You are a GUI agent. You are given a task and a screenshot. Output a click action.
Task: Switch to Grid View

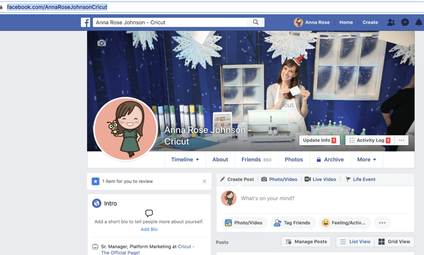tap(395, 242)
